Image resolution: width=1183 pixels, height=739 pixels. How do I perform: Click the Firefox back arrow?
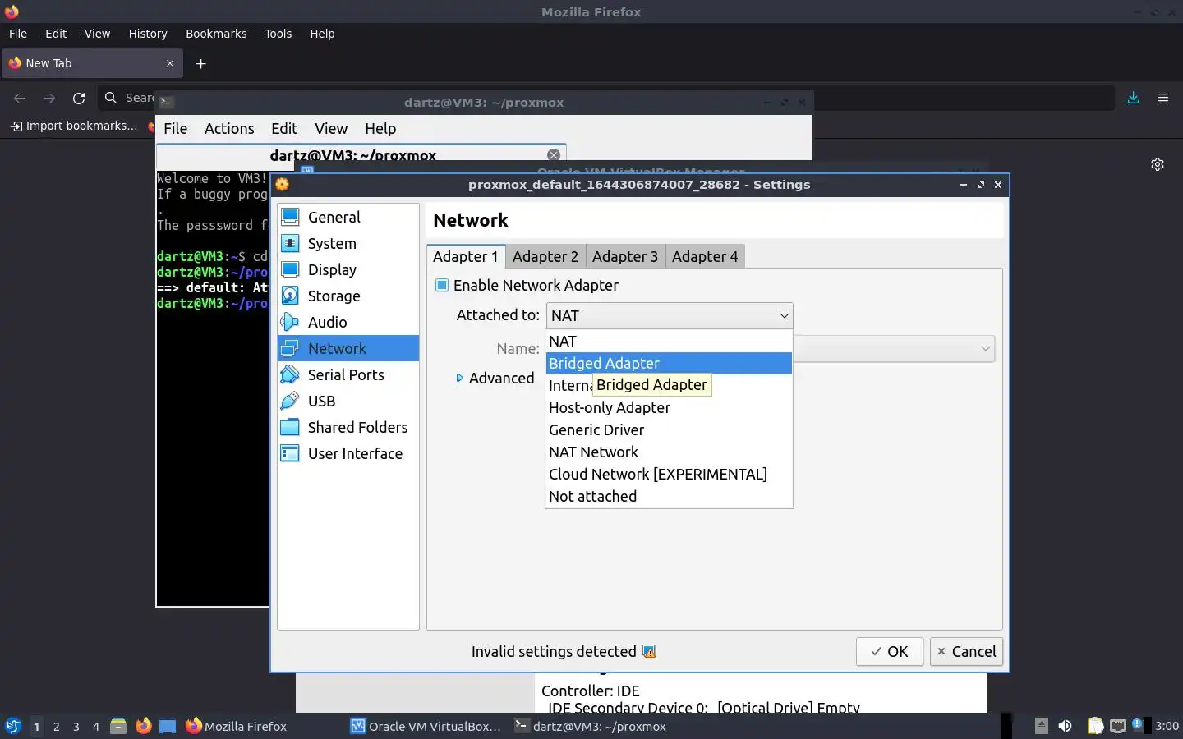tap(20, 98)
